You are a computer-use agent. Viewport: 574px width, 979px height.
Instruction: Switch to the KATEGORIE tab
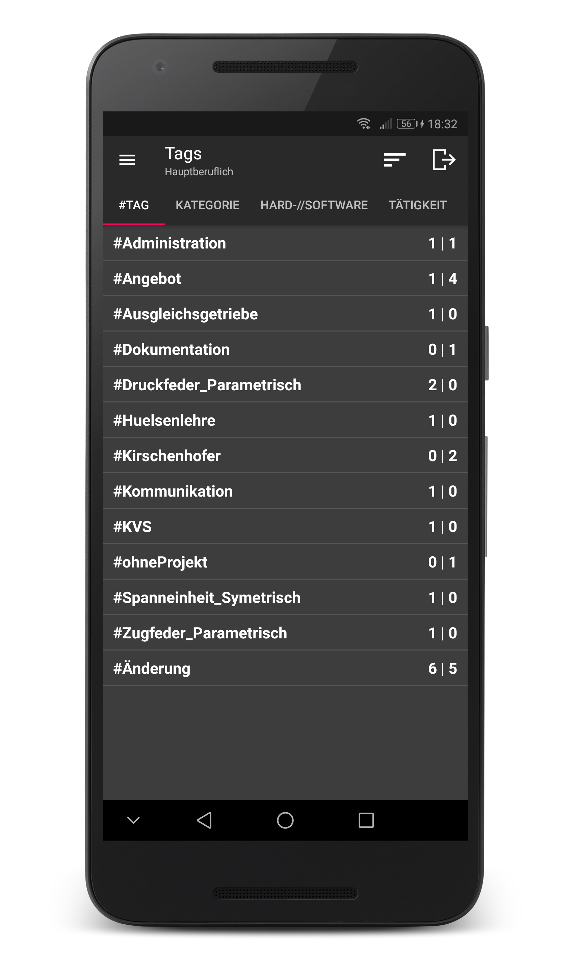coord(207,205)
